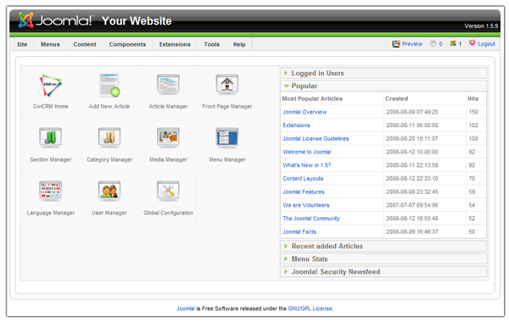Expand the Logged in Users panel

[x=383, y=73]
